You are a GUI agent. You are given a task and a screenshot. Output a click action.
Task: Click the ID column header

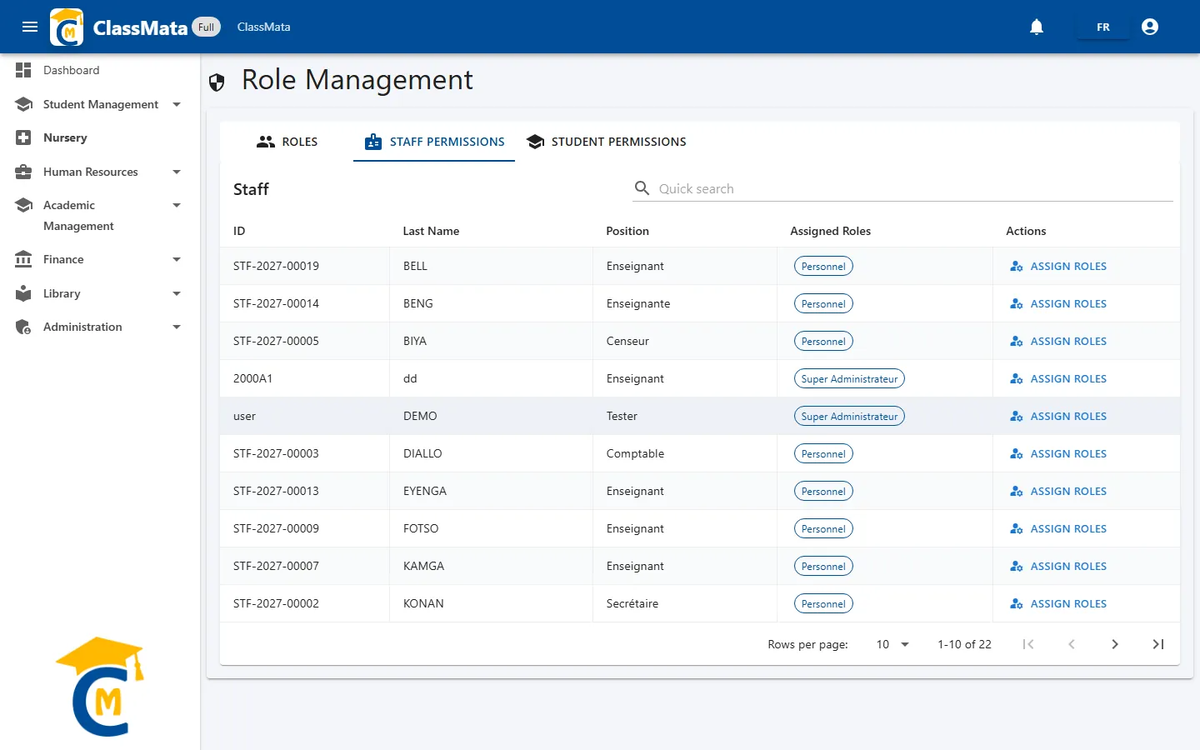click(239, 231)
